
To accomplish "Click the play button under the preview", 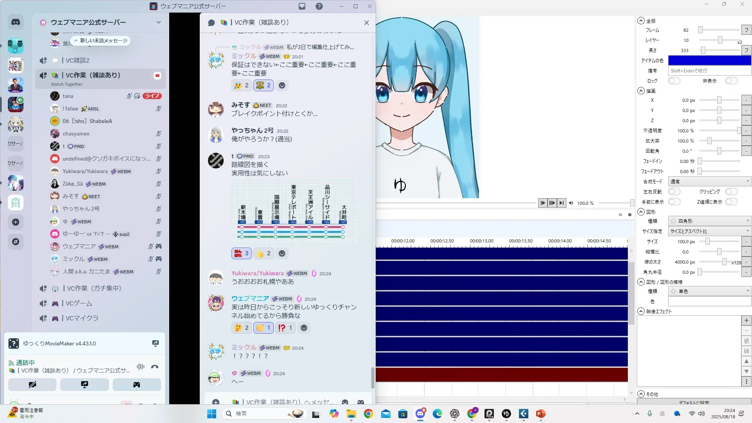I will [542, 203].
